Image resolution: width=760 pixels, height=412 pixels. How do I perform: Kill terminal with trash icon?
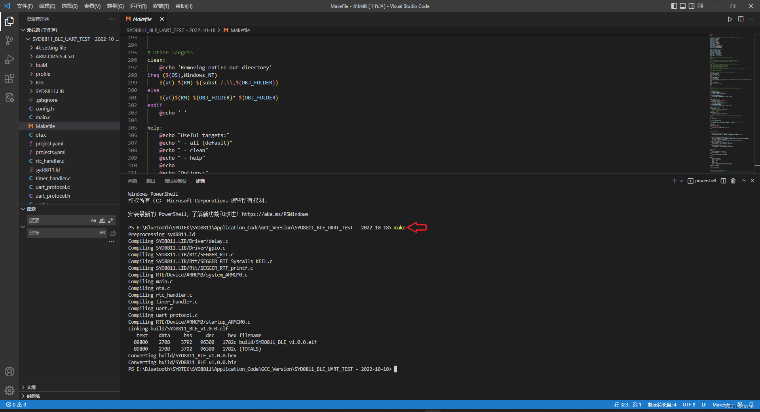[x=733, y=181]
